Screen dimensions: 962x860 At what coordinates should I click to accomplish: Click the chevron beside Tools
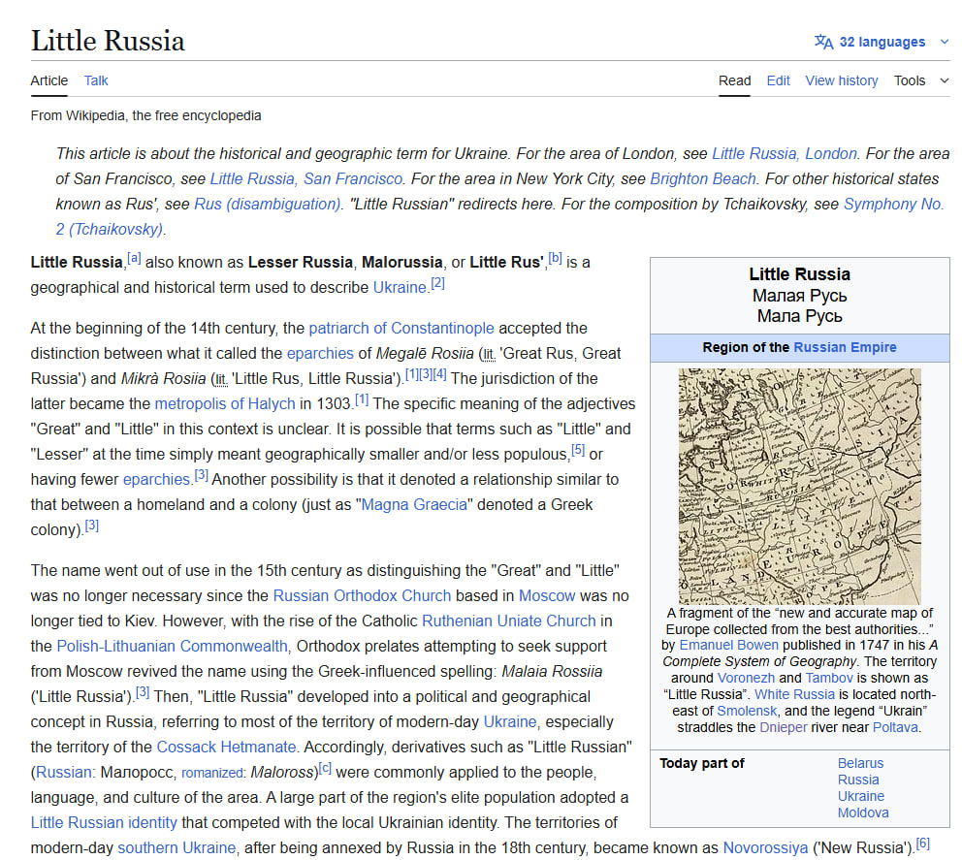[945, 80]
